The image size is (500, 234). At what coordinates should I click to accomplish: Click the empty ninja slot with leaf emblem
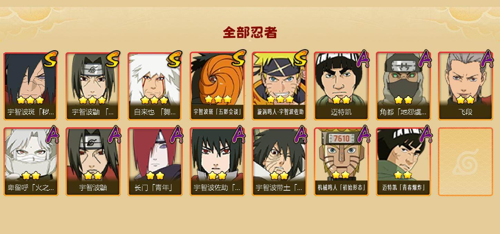[465, 162]
